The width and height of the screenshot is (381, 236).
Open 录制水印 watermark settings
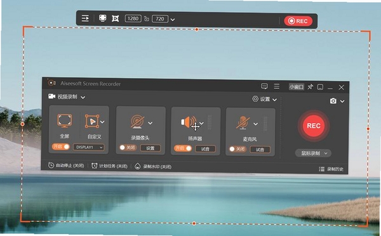pyautogui.click(x=153, y=167)
